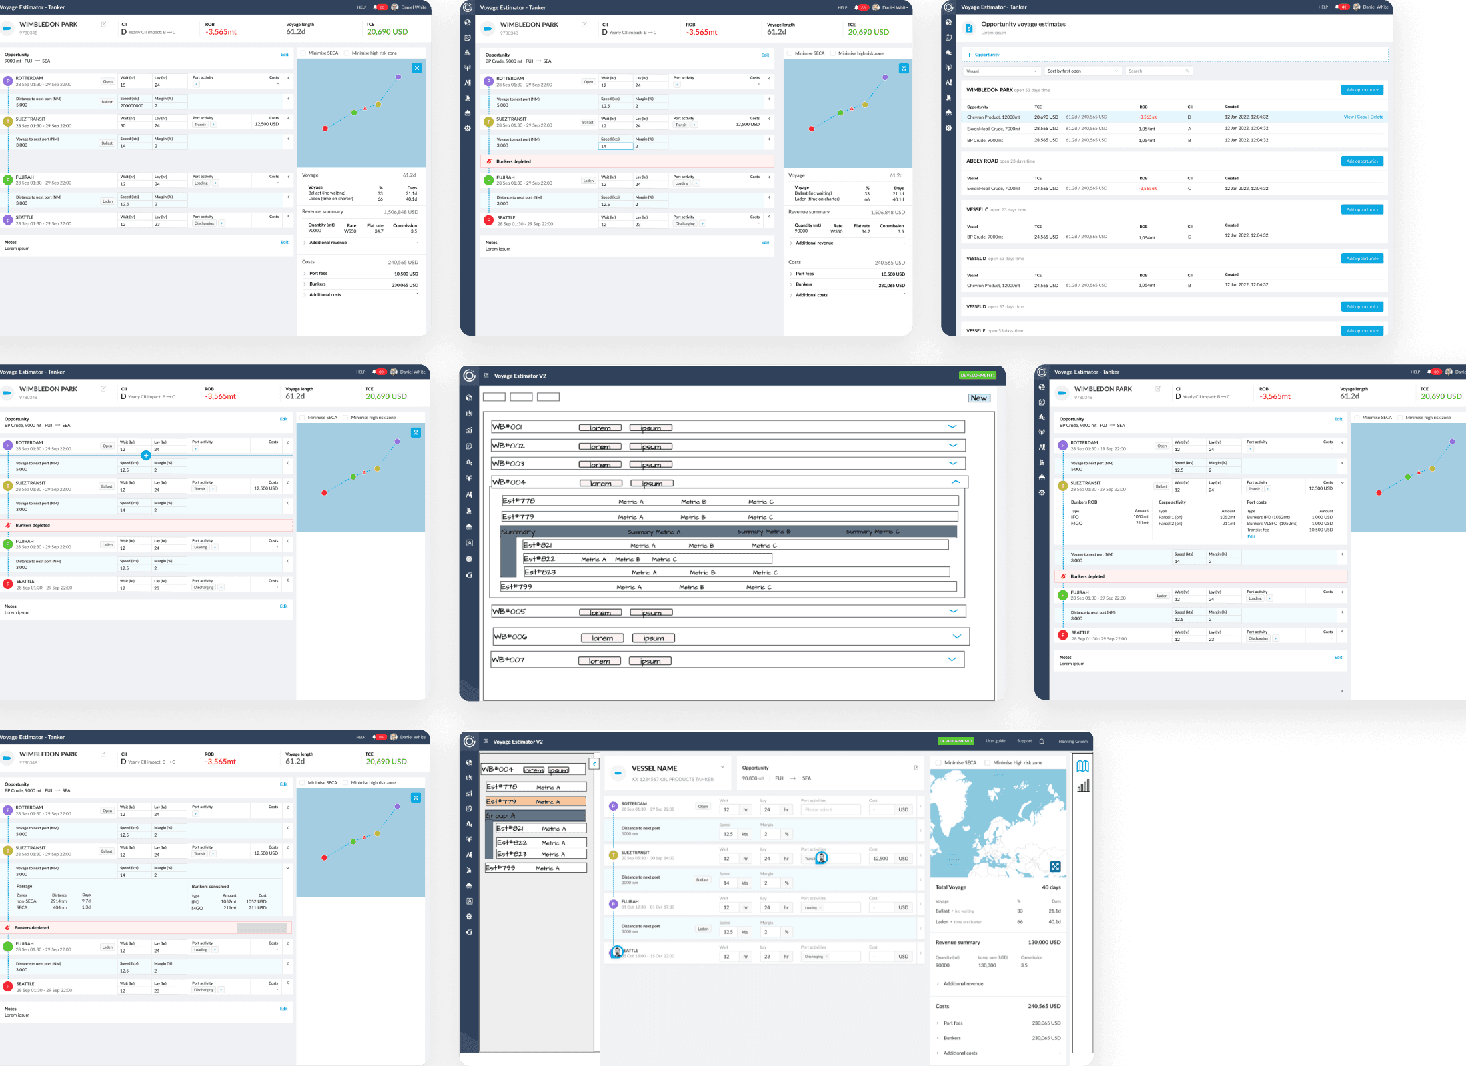The width and height of the screenshot is (1466, 1066).
Task: Click hamburger menu beside Voyage Estimator V2, Vessel Name window
Action: point(486,741)
